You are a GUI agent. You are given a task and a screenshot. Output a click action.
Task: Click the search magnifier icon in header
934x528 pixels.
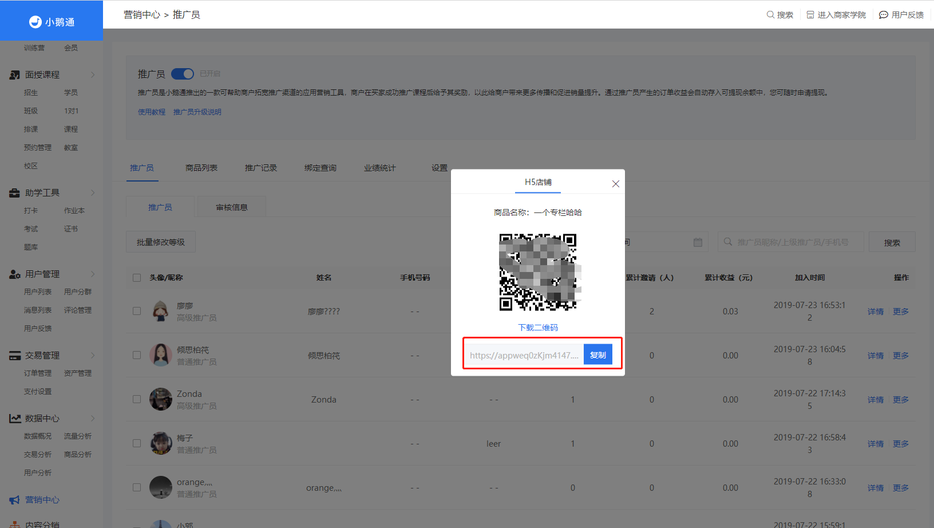[770, 14]
